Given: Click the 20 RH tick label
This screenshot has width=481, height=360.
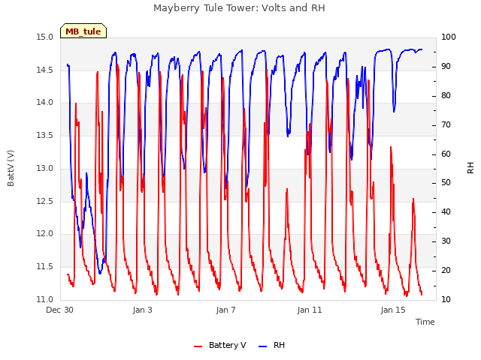Looking at the screenshot, I should click(x=446, y=270).
